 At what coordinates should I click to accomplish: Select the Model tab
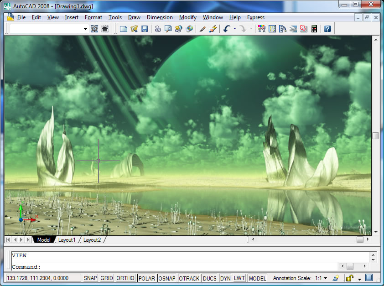pos(44,240)
